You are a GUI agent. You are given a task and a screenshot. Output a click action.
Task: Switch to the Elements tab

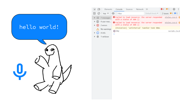point(108,9)
